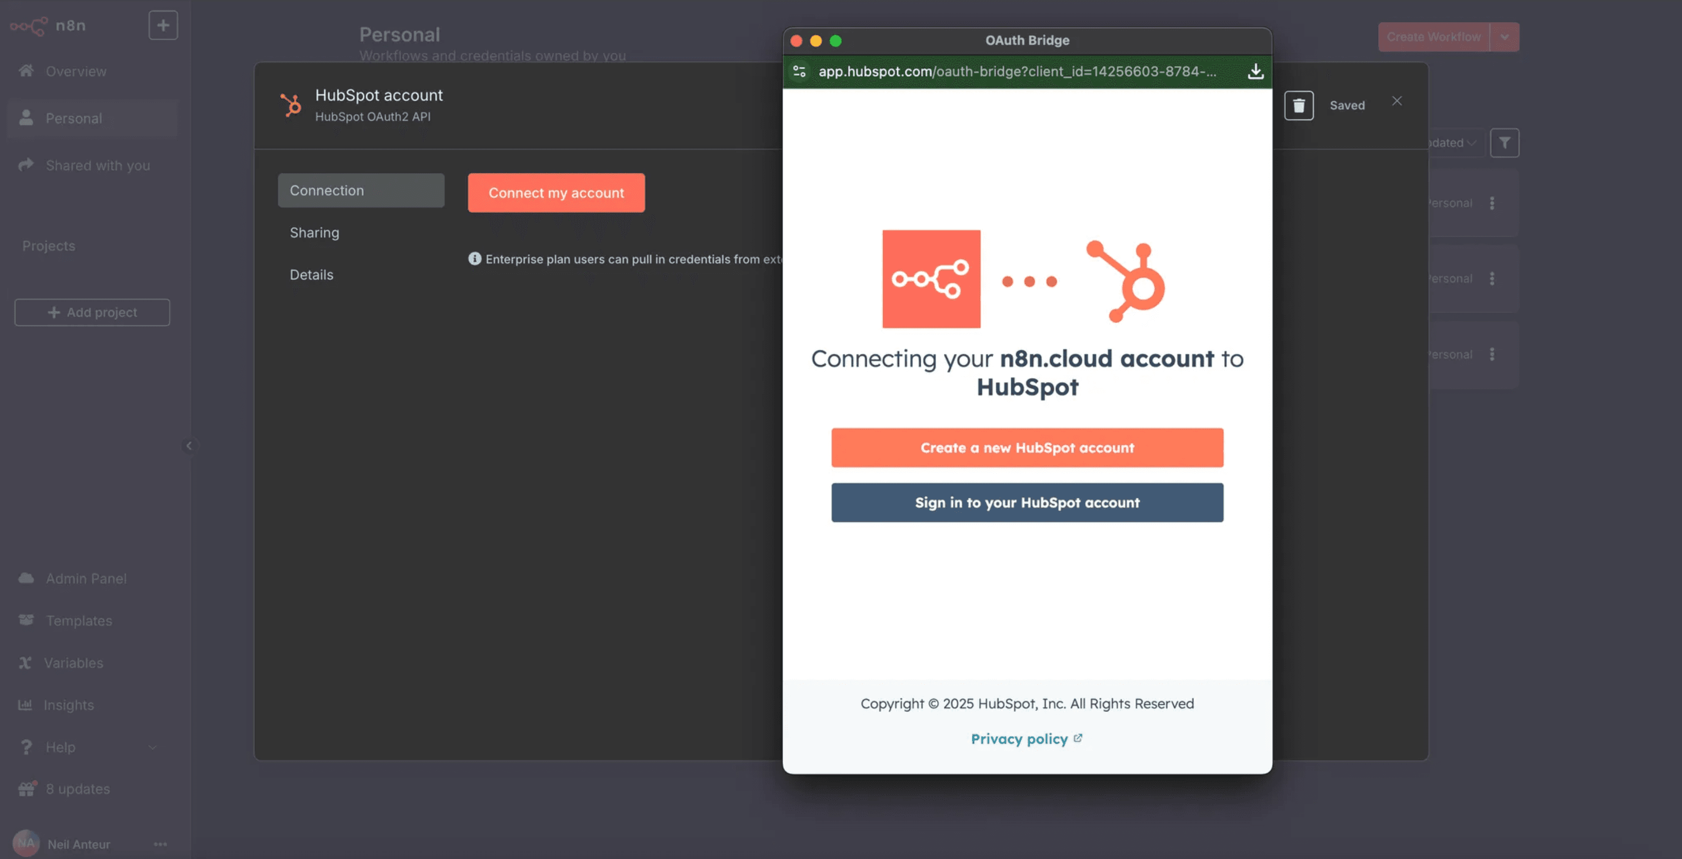Switch to the Sharing tab
The width and height of the screenshot is (1682, 859).
coord(314,233)
